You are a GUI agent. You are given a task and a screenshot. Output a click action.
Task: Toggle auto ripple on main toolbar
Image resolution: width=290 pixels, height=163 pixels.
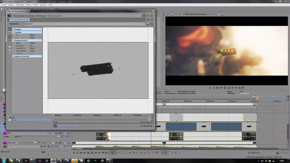pyautogui.click(x=169, y=153)
